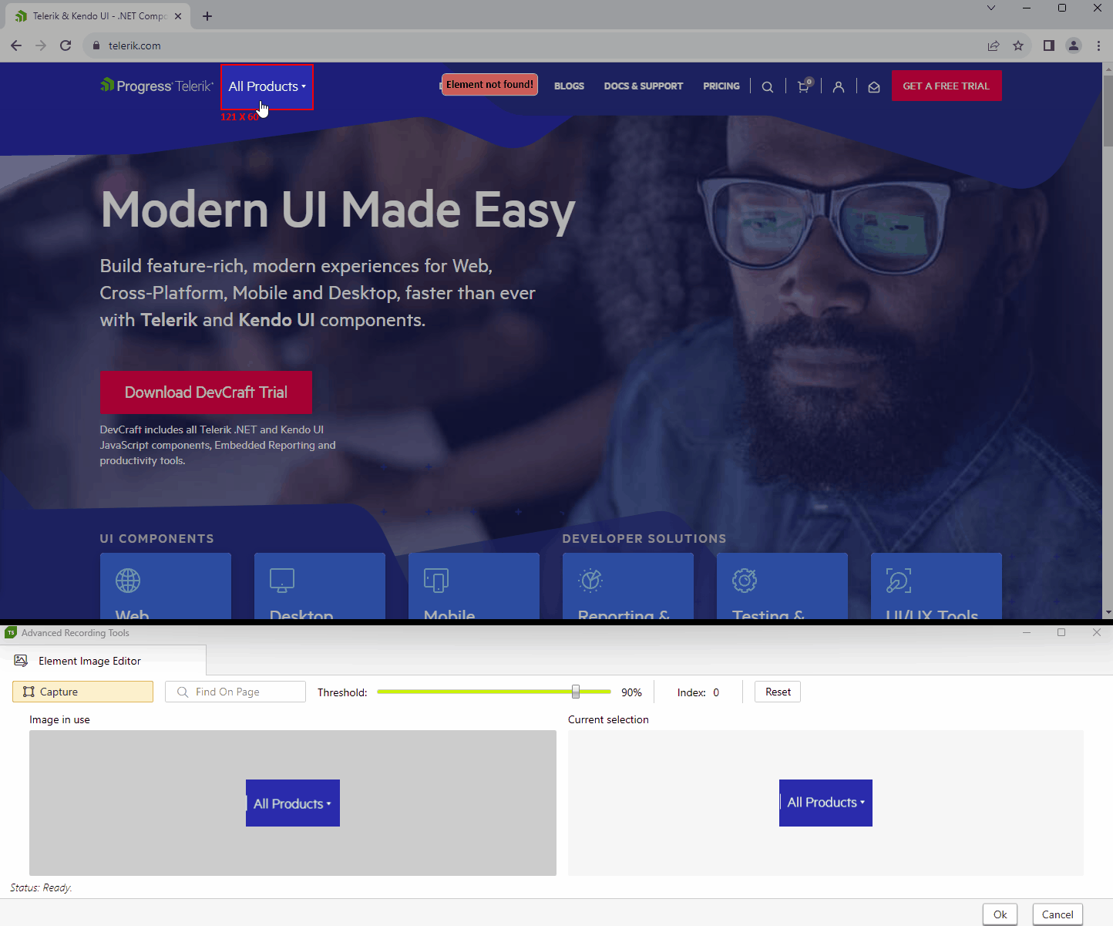
Task: Click the Progress Telerik logo
Action: pos(156,86)
